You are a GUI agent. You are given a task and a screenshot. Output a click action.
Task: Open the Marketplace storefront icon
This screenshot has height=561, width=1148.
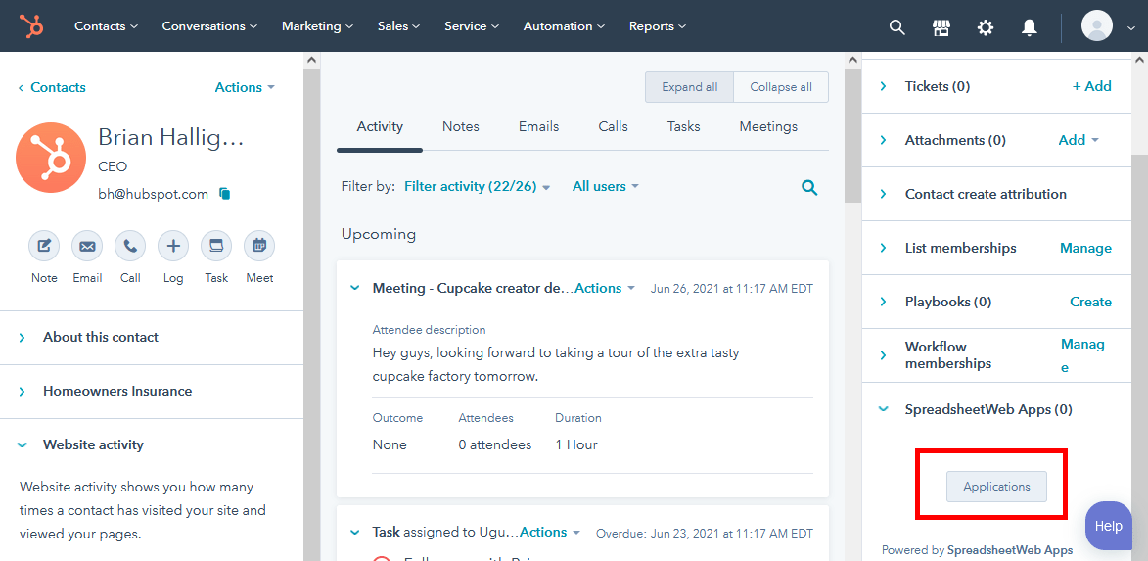click(941, 27)
